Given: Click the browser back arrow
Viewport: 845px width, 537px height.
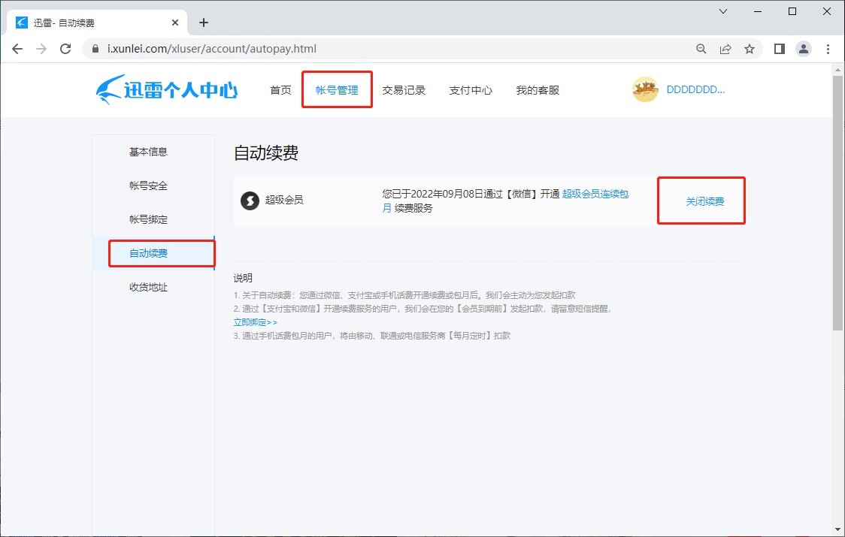Looking at the screenshot, I should pos(17,49).
